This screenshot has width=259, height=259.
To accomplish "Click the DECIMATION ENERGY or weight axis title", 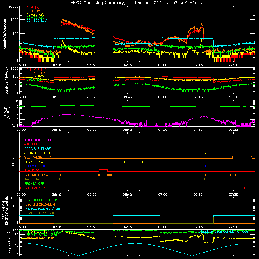I will click(5, 210).
